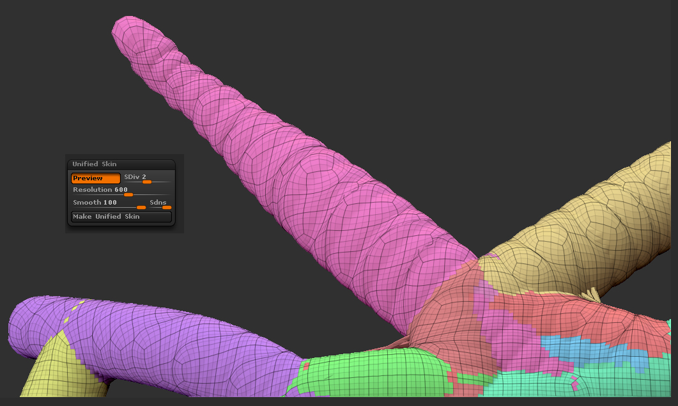The width and height of the screenshot is (678, 406).
Task: Adjust the SDiv slider
Action: pos(147,178)
